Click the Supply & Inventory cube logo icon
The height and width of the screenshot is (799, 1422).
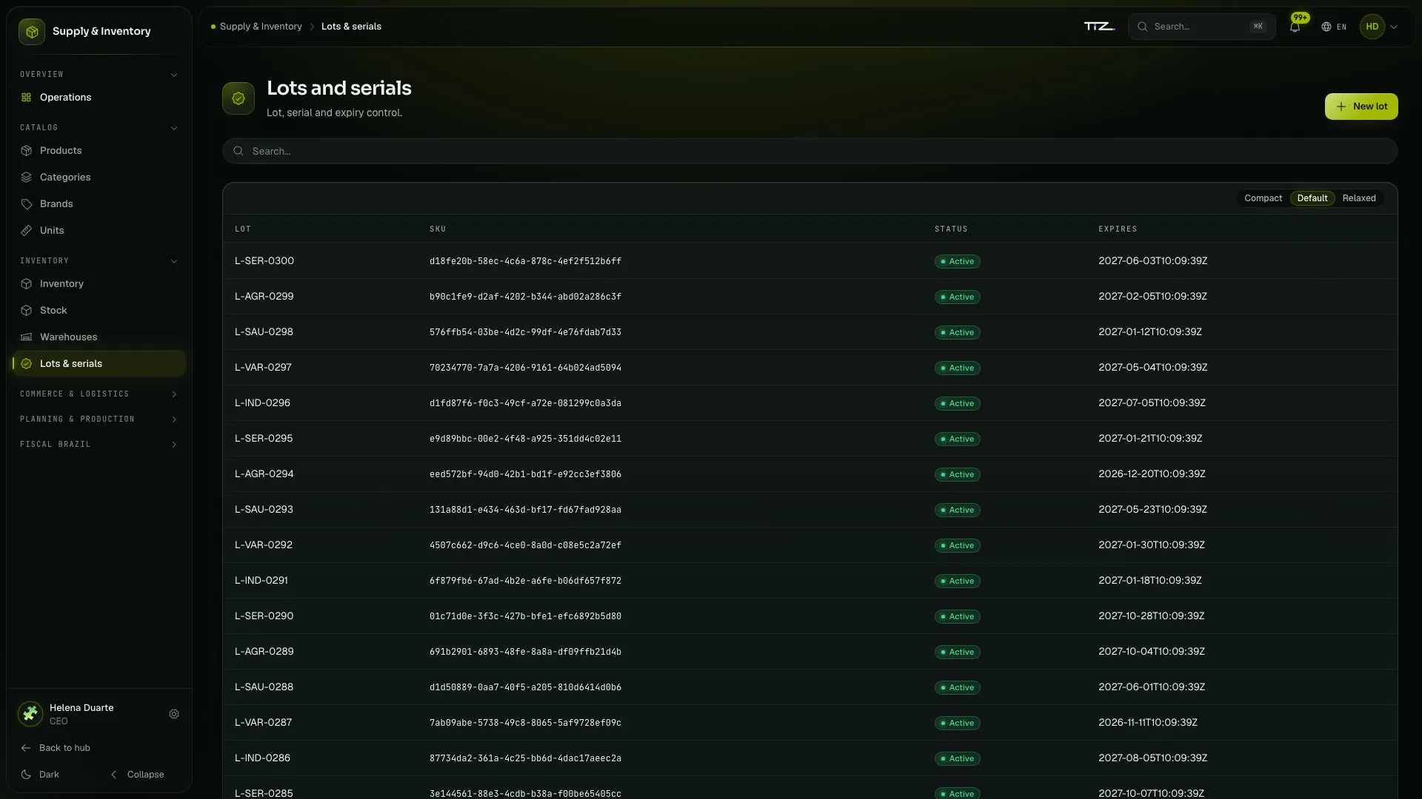[32, 32]
